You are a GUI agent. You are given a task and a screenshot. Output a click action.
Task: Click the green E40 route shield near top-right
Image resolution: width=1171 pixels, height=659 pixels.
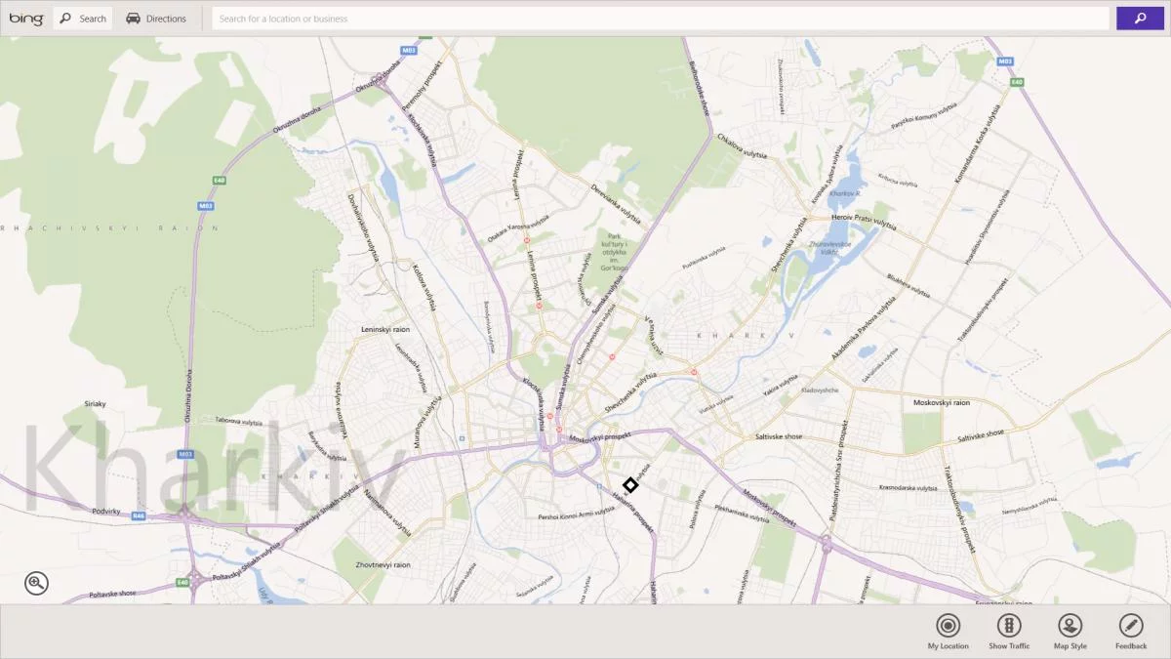[1017, 82]
